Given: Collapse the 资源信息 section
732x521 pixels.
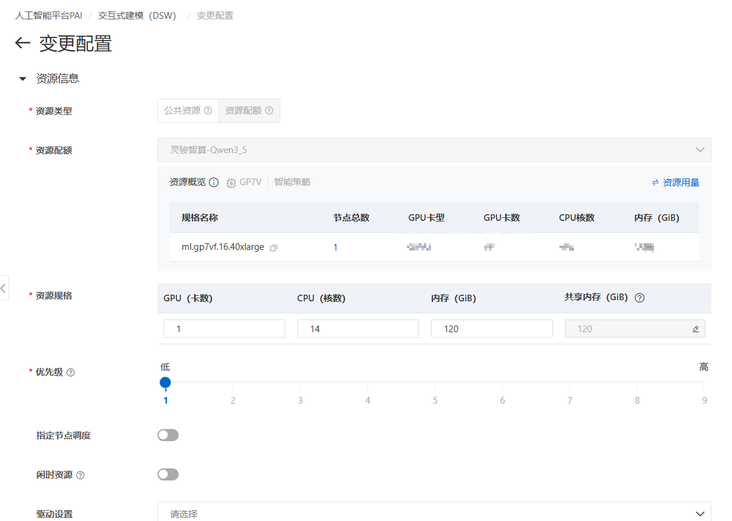Looking at the screenshot, I should pos(22,79).
